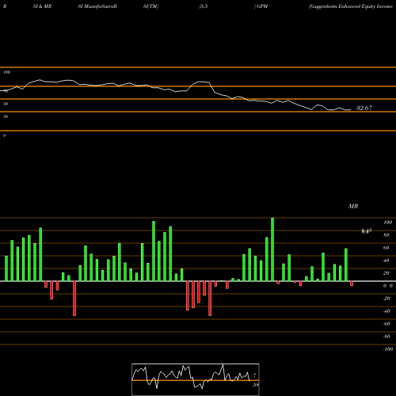Click the 'SI MunafaSutraR' header text
This screenshot has height=396, width=396.
[x=97, y=6]
